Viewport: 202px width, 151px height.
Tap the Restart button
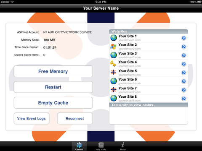tap(53, 87)
